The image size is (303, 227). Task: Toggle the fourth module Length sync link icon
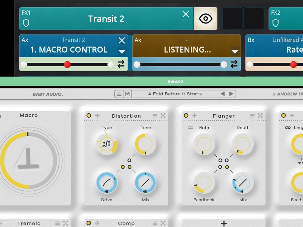(x=288, y=127)
